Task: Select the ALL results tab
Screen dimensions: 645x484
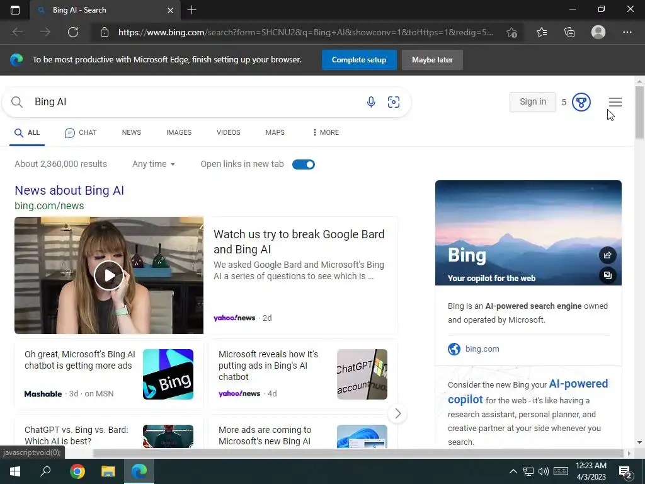Action: tap(27, 132)
